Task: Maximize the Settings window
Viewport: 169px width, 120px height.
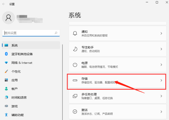Action: tap(157, 2)
